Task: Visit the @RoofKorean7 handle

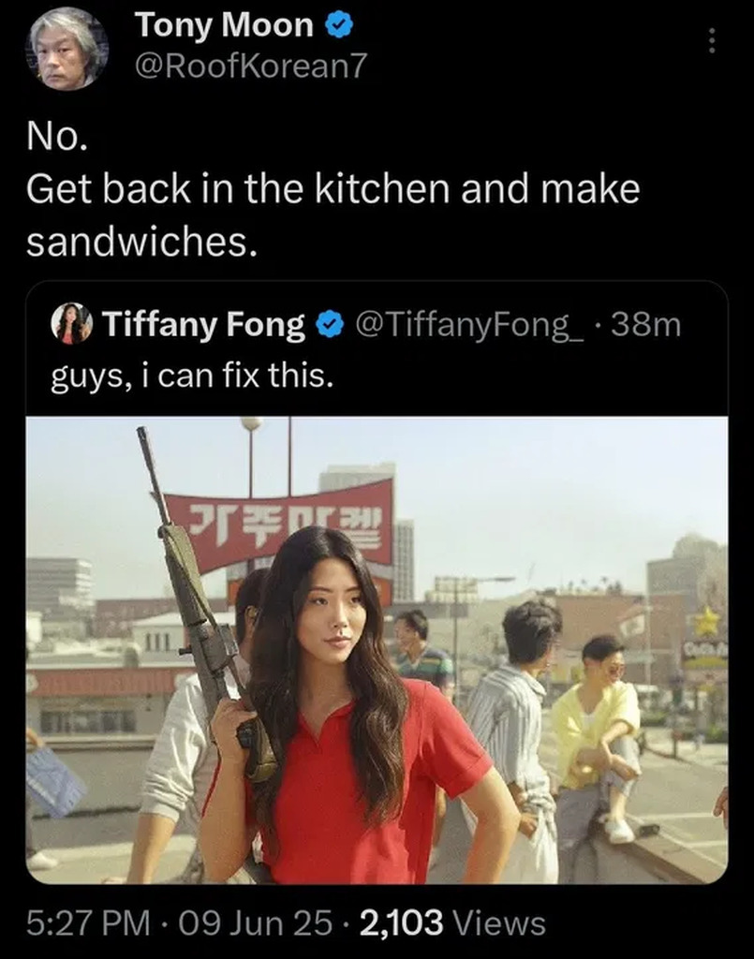Action: tap(252, 65)
